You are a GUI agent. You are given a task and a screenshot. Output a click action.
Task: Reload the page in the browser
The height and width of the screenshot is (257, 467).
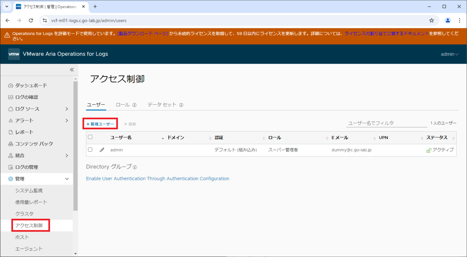(x=31, y=20)
